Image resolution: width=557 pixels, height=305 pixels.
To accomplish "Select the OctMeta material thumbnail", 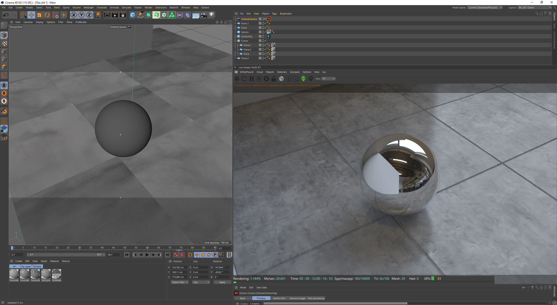I will pyautogui.click(x=56, y=275).
